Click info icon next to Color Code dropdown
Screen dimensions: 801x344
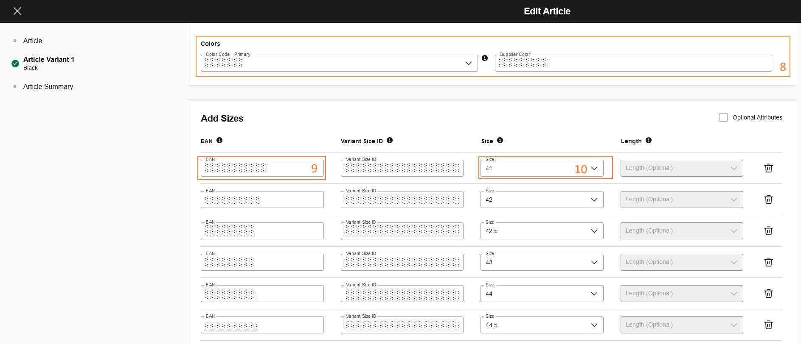(485, 58)
